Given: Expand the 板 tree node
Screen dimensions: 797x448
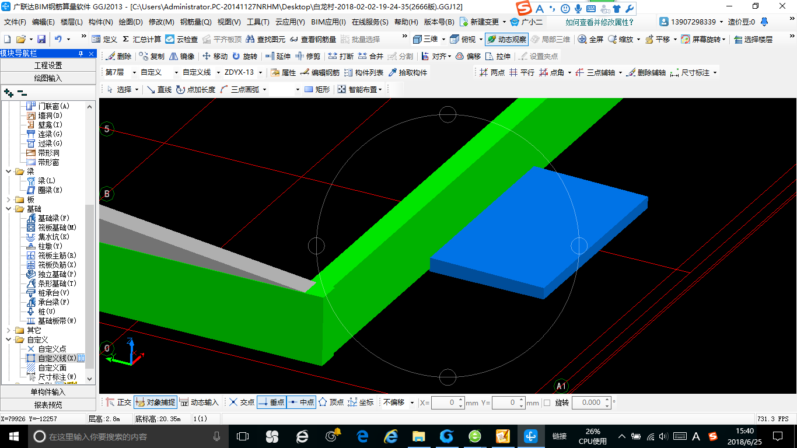Looking at the screenshot, I should (x=8, y=199).
